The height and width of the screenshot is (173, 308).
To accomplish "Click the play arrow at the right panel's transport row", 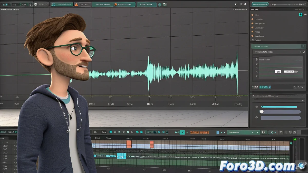I will tap(302, 87).
